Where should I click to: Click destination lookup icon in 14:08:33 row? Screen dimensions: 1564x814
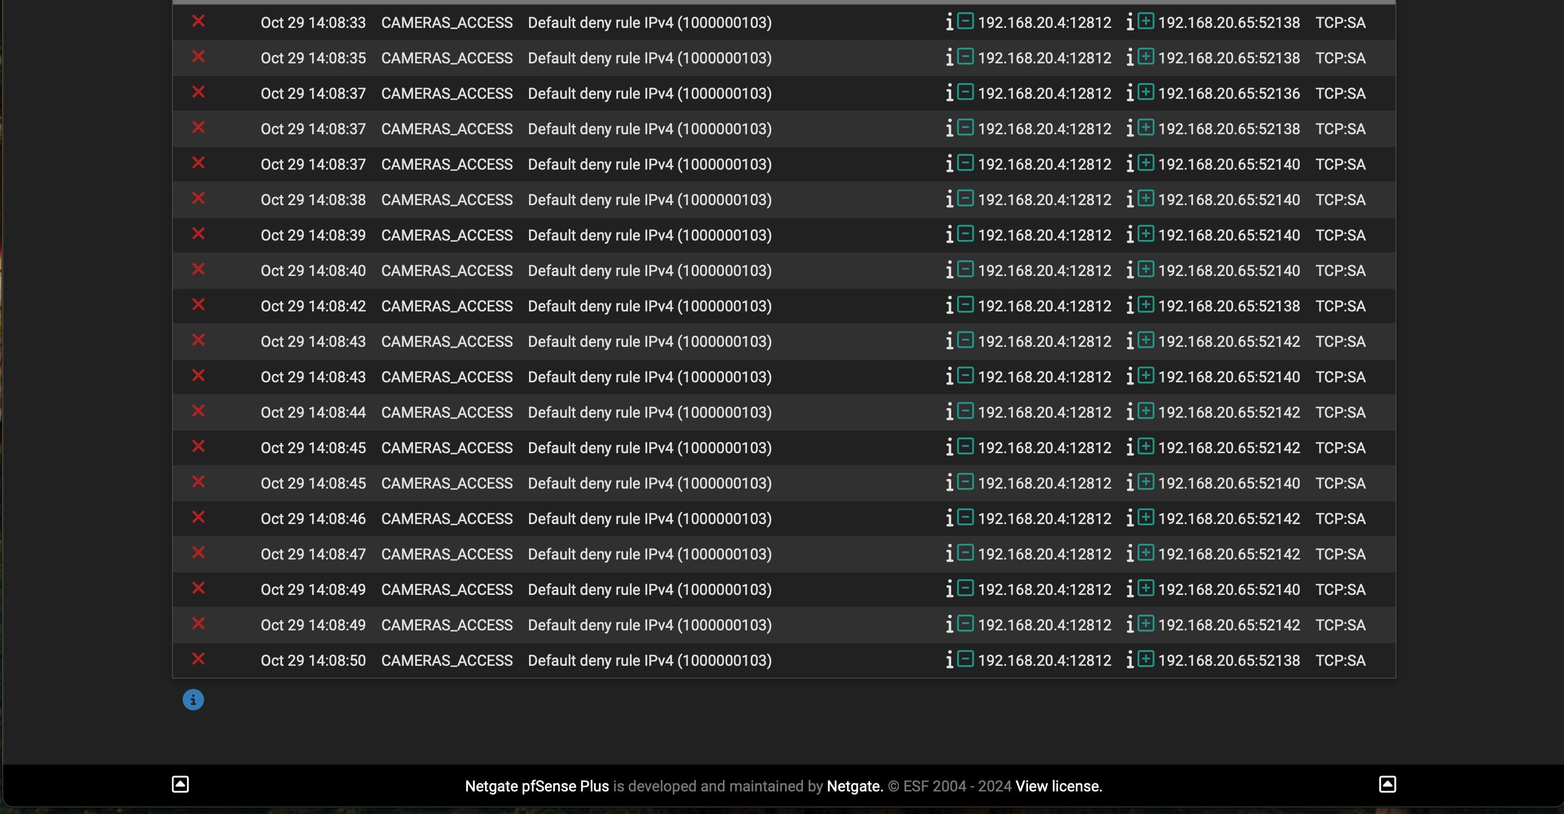click(x=1129, y=23)
